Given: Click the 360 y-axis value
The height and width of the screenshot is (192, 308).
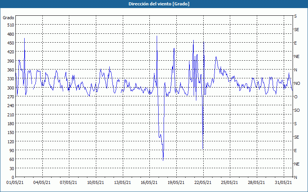Looking at the screenshot, I should coord(11,70).
